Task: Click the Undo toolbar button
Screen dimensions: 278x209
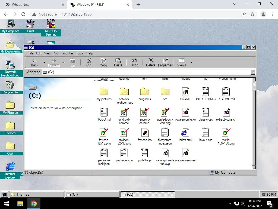Action: (134, 63)
